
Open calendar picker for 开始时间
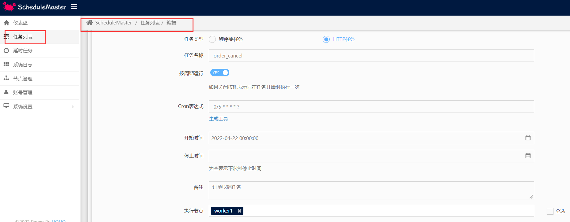[528, 138]
